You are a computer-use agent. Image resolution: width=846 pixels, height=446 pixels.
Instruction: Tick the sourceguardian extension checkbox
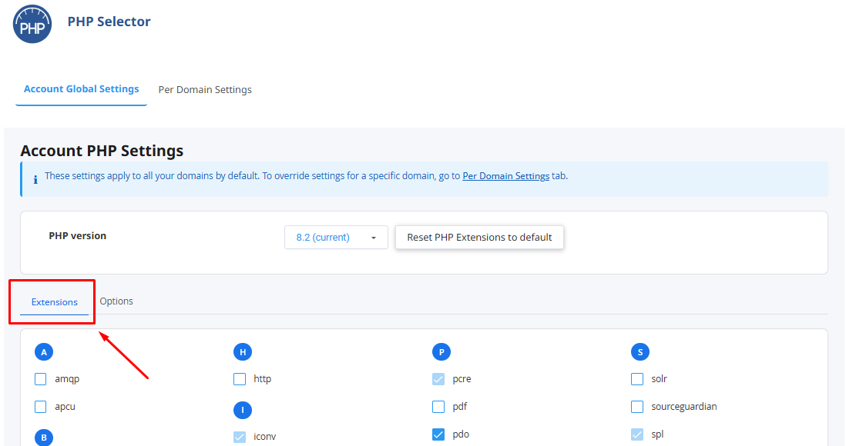click(x=637, y=407)
